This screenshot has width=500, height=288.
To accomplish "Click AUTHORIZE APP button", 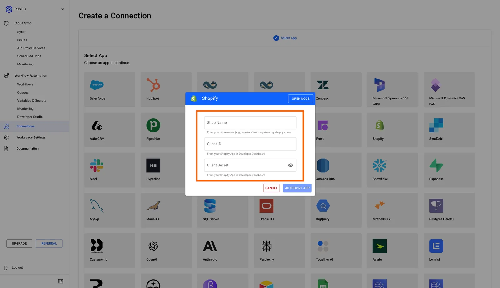I will 297,188.
